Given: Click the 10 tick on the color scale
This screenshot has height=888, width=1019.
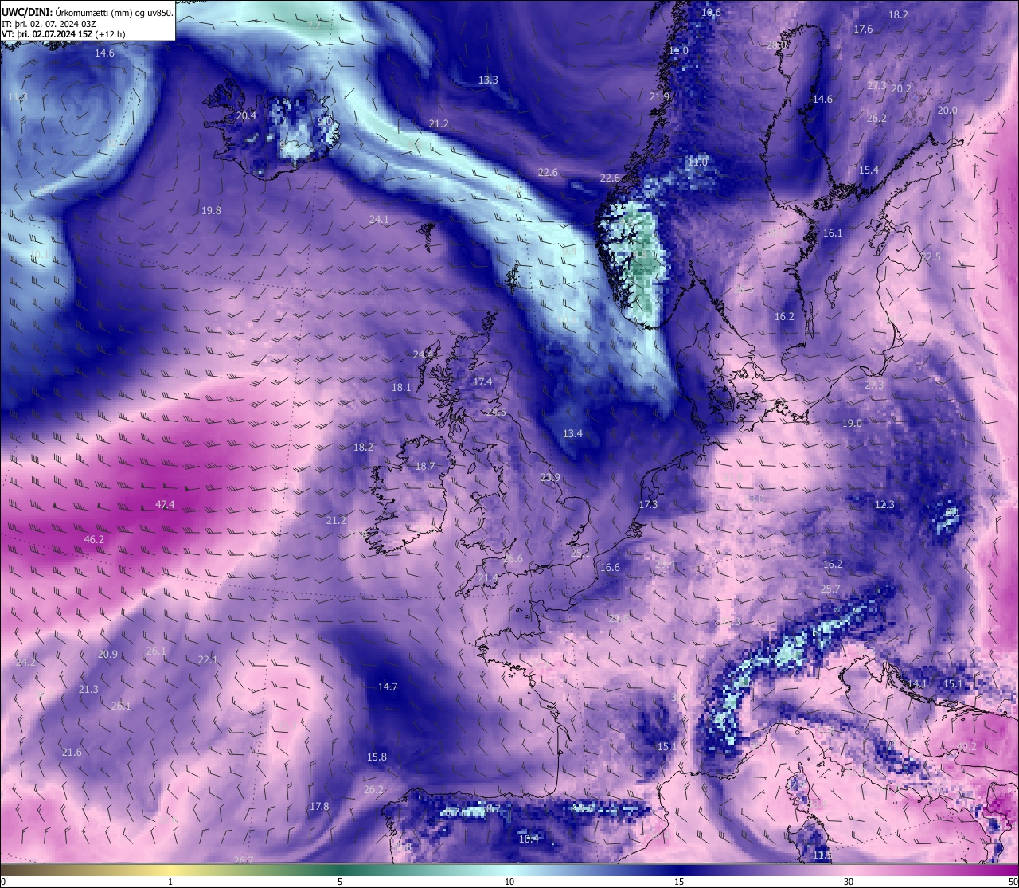Looking at the screenshot, I should 509,882.
